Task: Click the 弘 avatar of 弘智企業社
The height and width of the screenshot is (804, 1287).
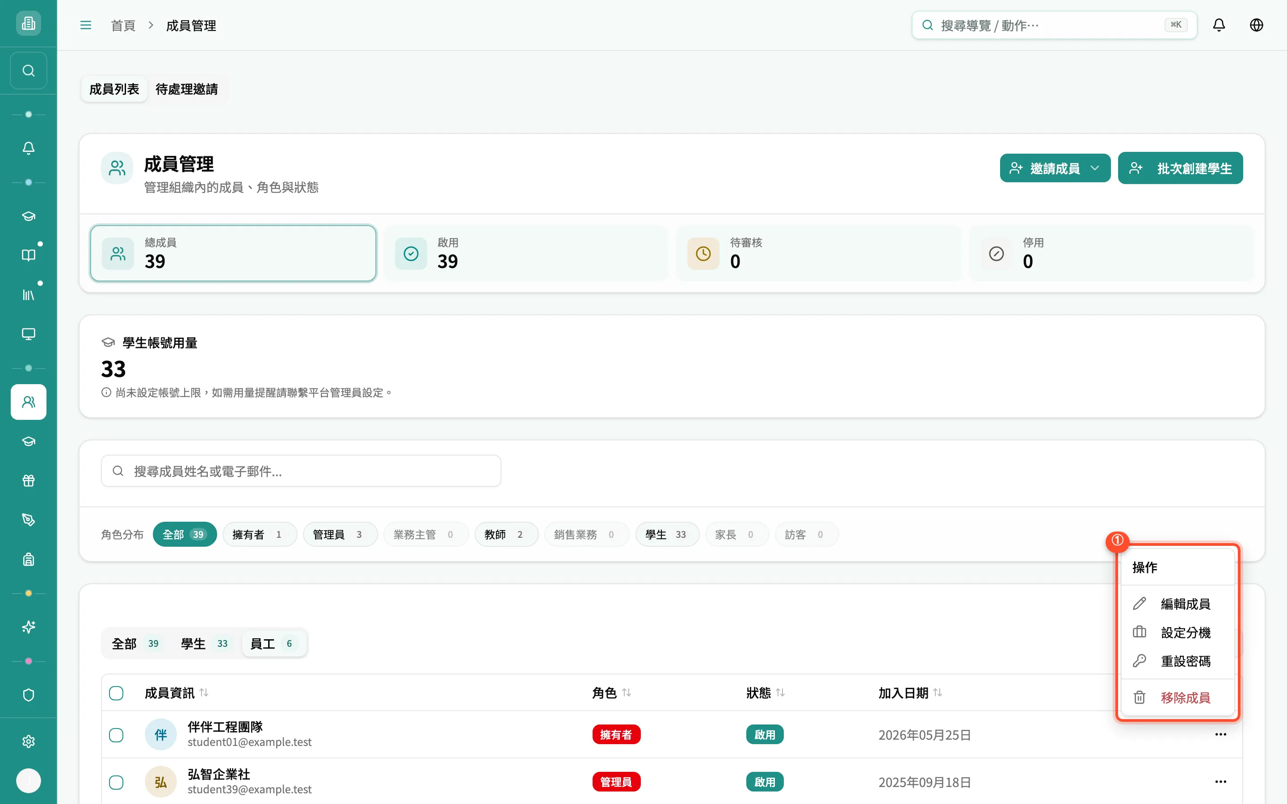Action: [160, 782]
